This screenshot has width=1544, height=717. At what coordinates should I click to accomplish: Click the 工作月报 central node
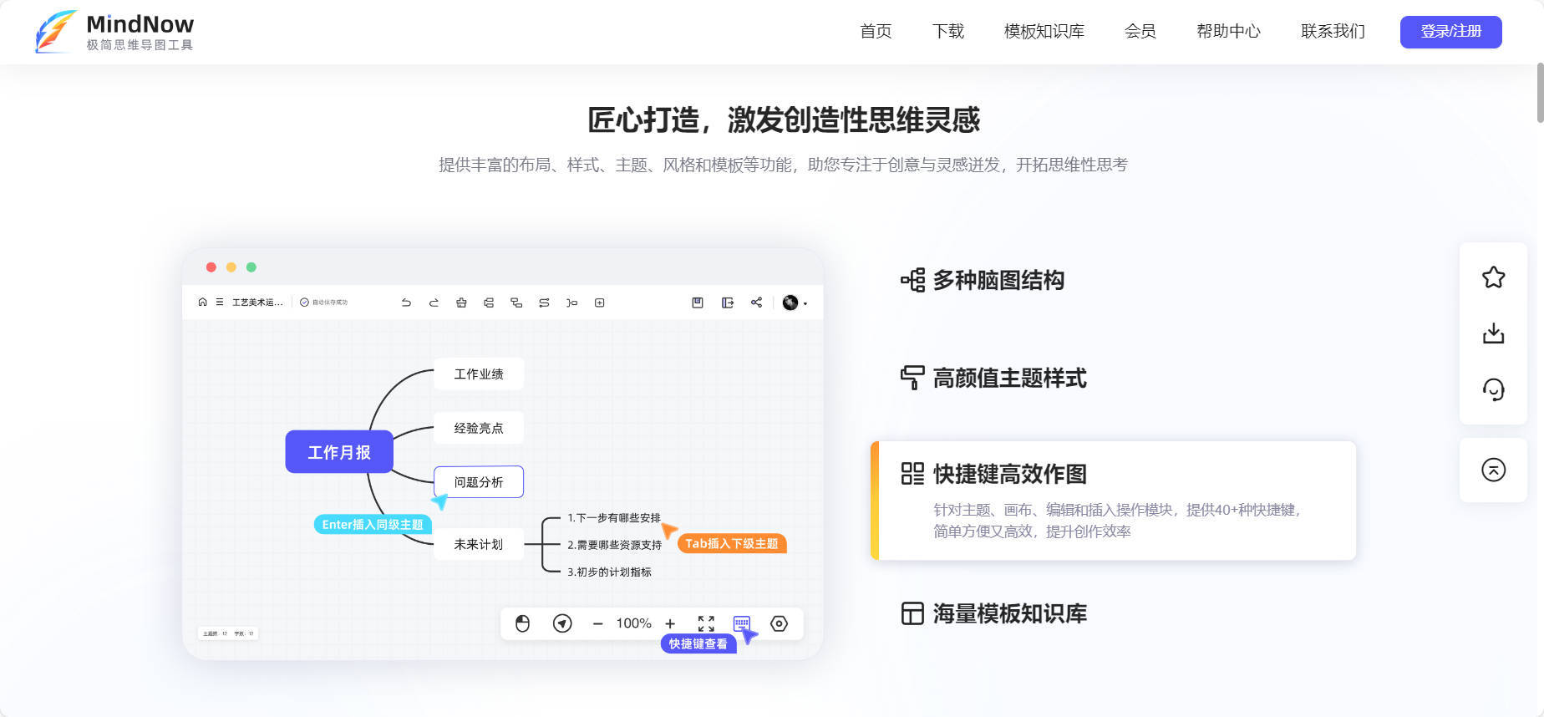[x=339, y=452]
